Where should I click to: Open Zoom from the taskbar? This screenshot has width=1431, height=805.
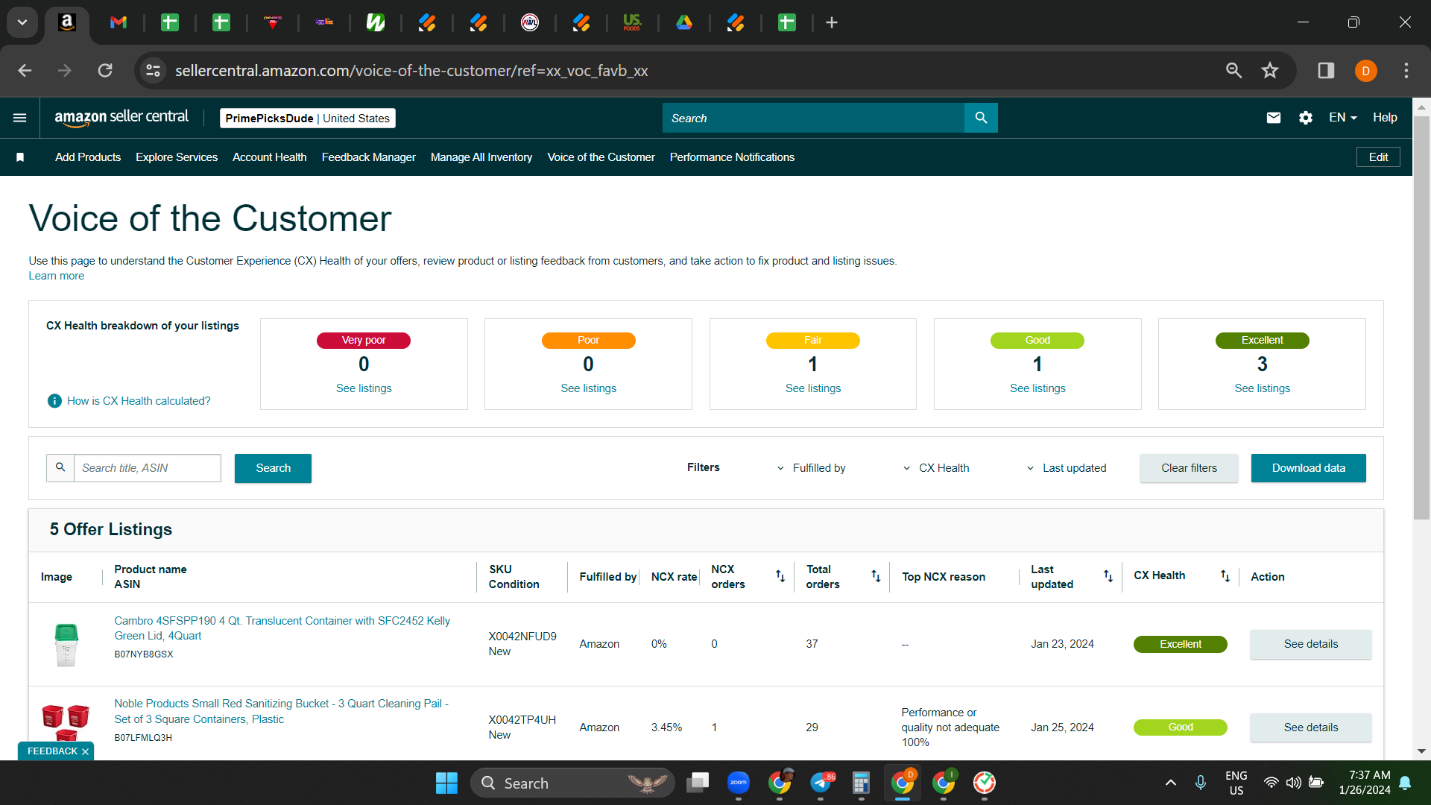(x=739, y=783)
